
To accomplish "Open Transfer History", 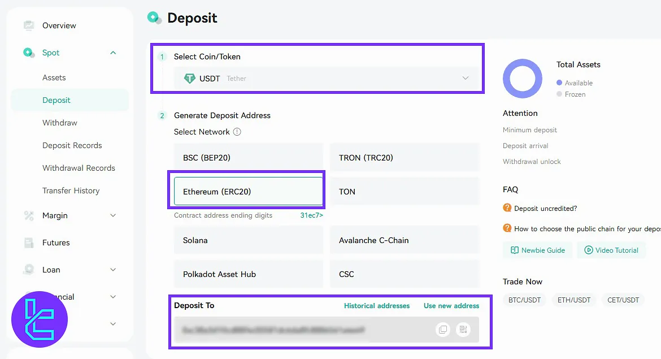I will (x=71, y=191).
